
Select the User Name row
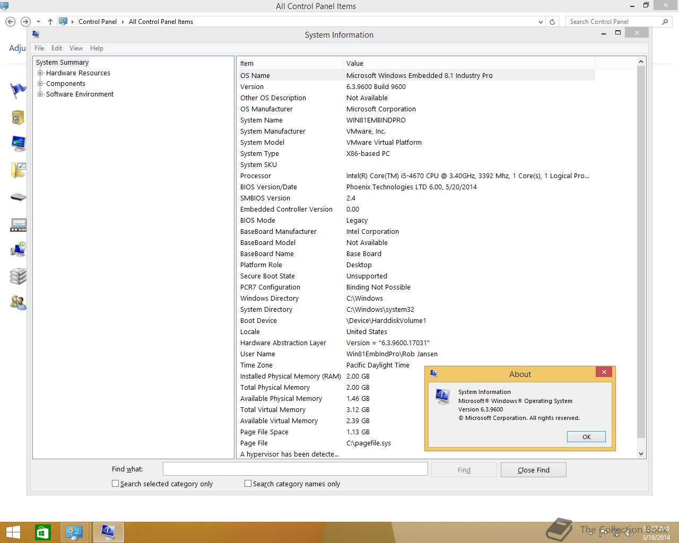(416, 354)
